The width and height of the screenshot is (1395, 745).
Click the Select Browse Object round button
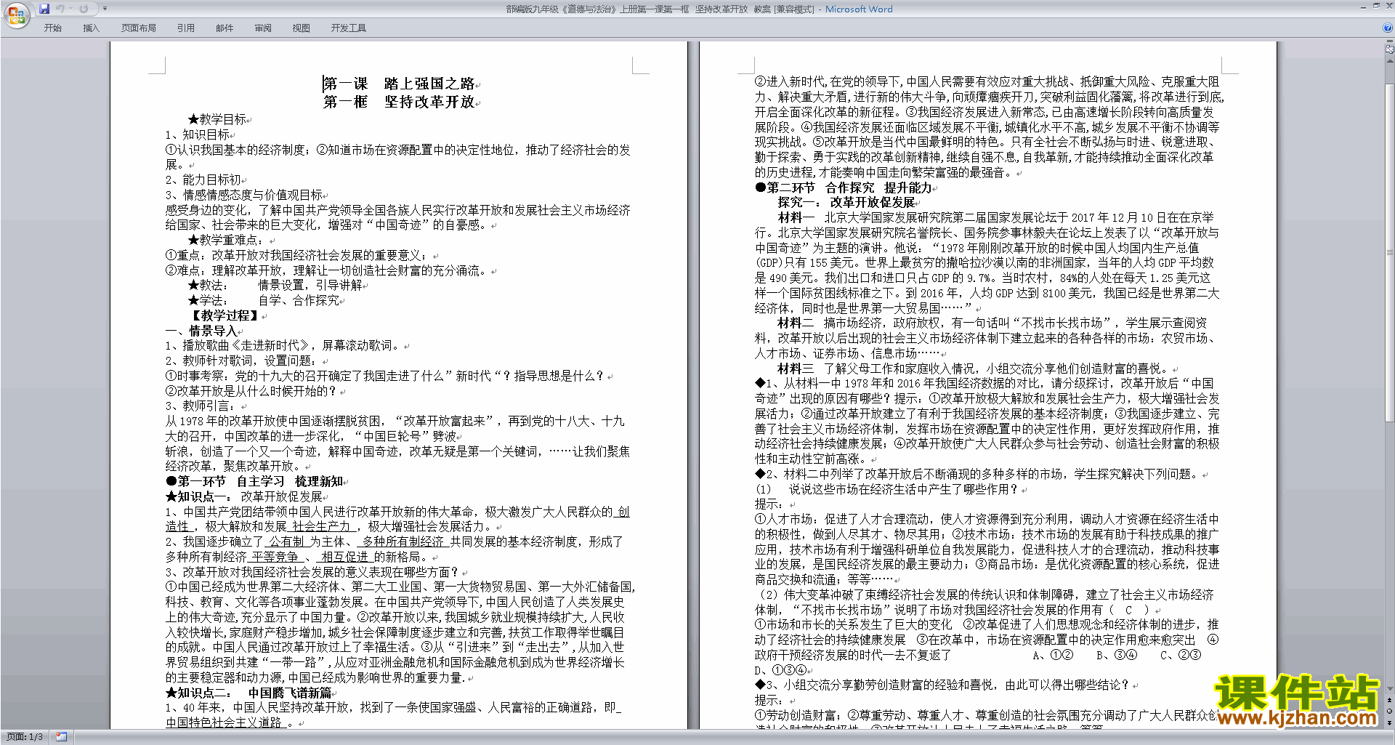click(1390, 712)
